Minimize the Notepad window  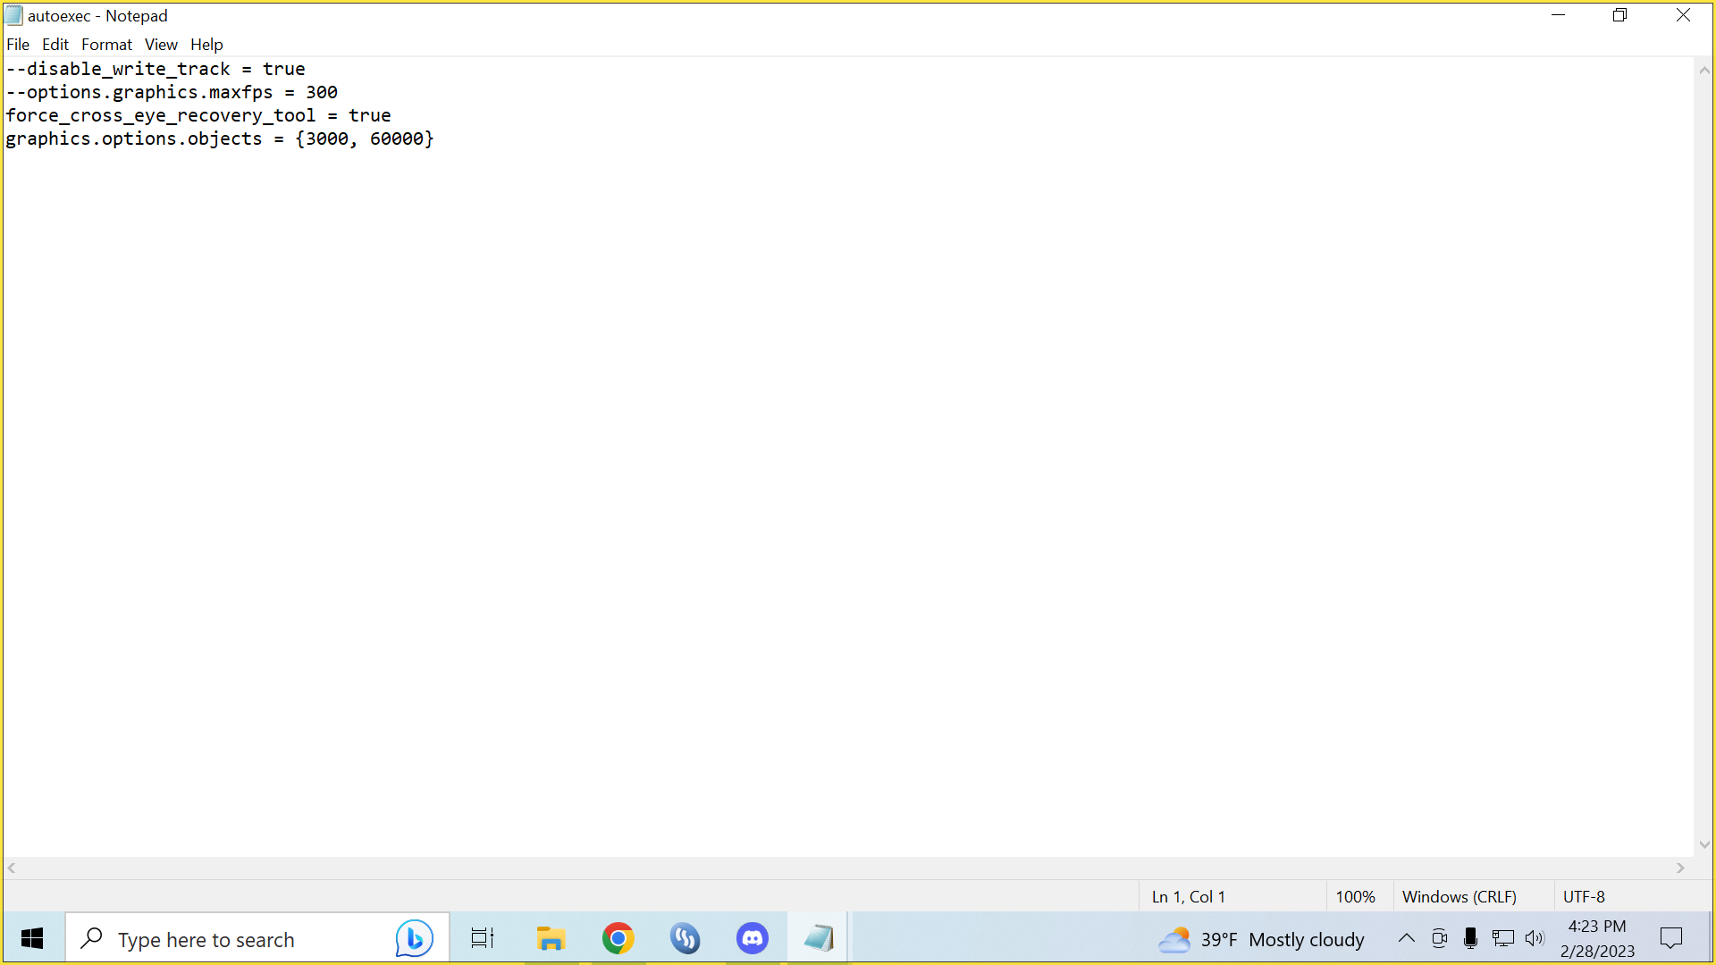(x=1558, y=15)
